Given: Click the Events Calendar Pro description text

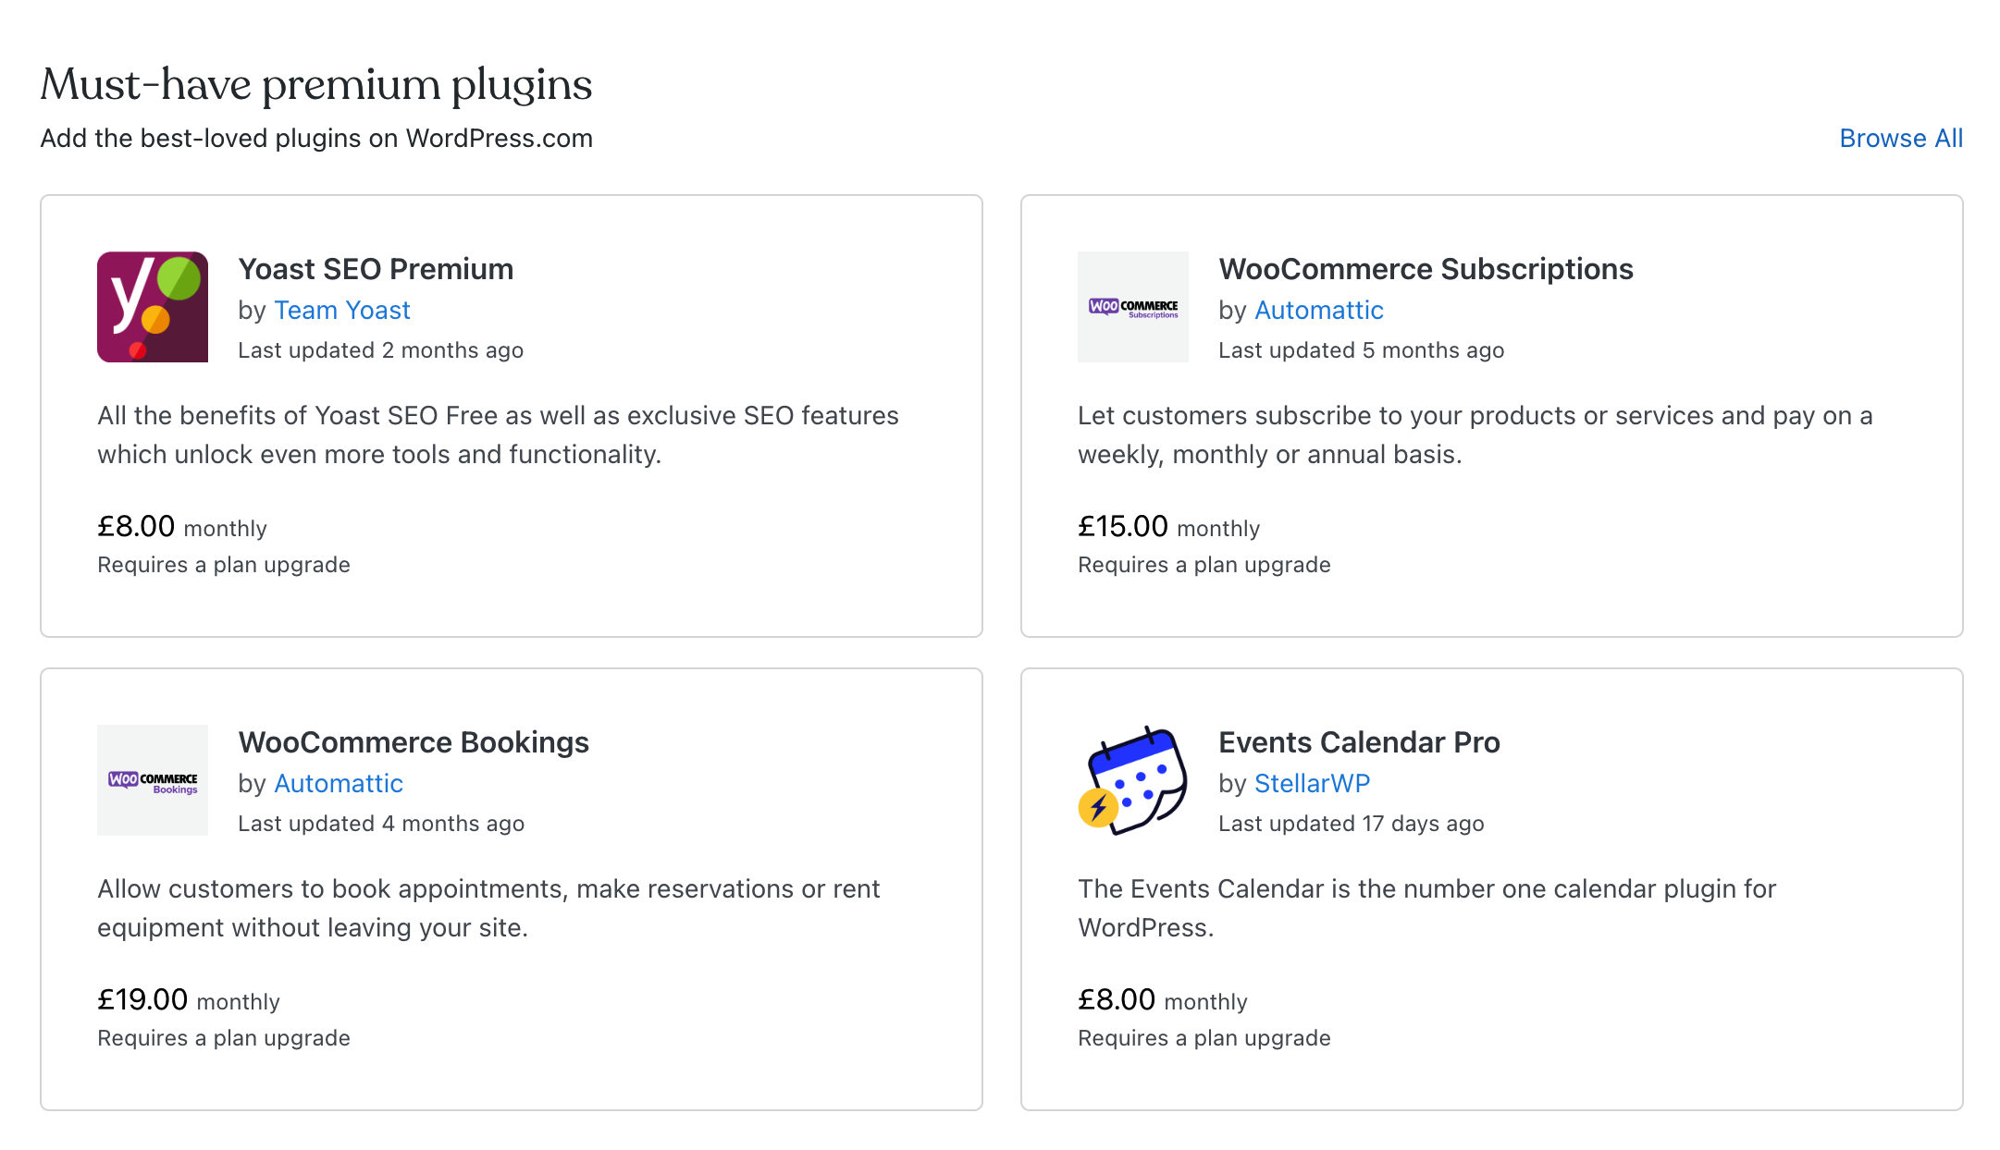Looking at the screenshot, I should tap(1426, 908).
